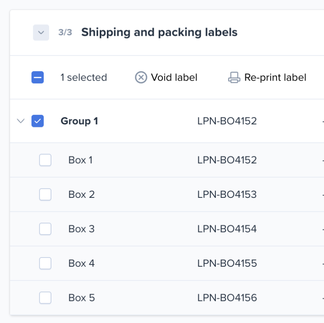Click the Shipping and packing labels heading
Screen dimensions: 324x323
(x=159, y=32)
